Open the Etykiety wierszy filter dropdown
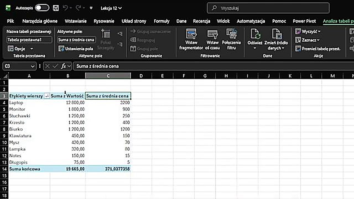354x199 pixels. click(x=47, y=96)
